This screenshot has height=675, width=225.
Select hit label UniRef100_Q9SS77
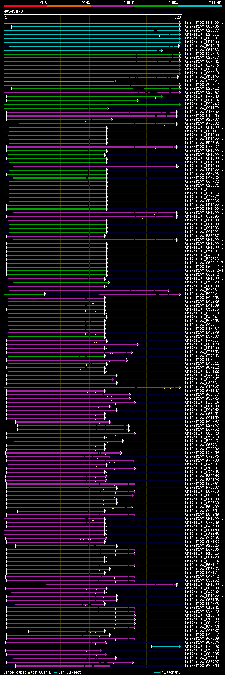[x=202, y=31]
